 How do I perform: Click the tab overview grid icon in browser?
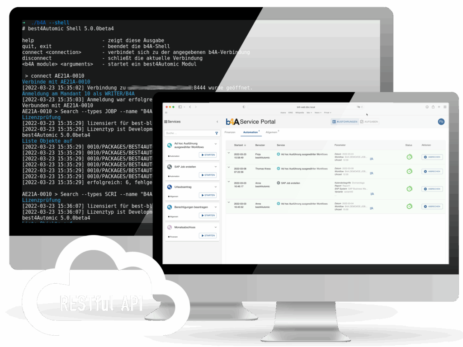click(445, 107)
